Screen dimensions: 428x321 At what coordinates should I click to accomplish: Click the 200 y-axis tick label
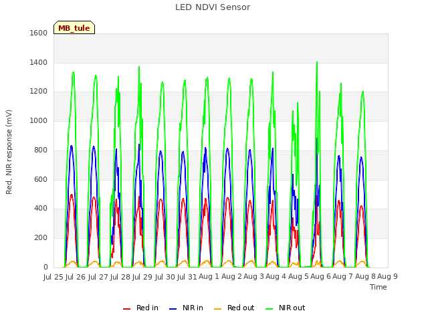(41, 238)
